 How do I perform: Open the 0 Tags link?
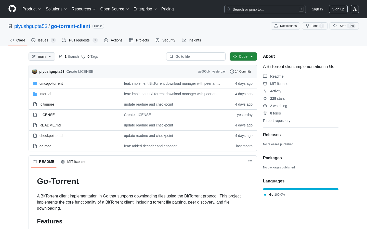click(90, 56)
